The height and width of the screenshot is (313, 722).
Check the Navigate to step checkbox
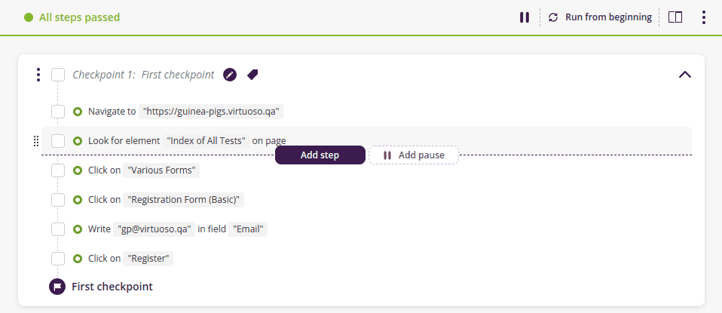58,112
